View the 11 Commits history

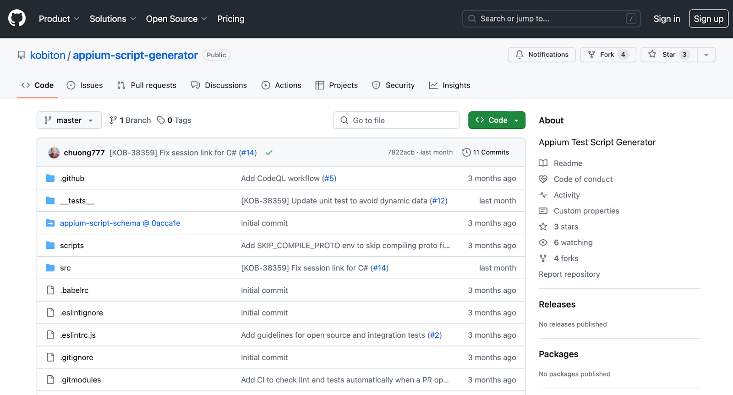click(x=486, y=152)
